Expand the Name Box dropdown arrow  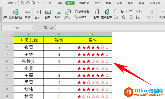[x=33, y=28]
